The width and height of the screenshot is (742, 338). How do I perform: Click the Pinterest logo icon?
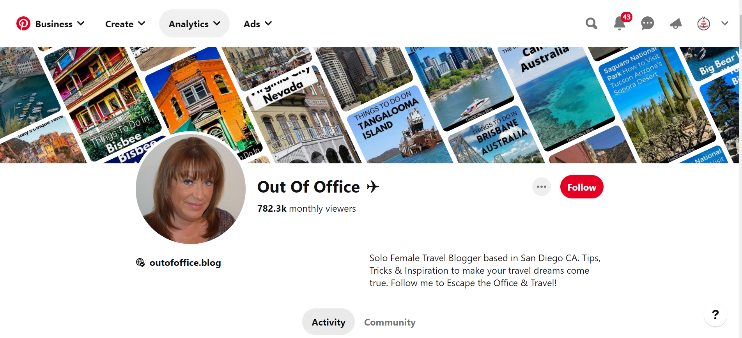coord(23,24)
